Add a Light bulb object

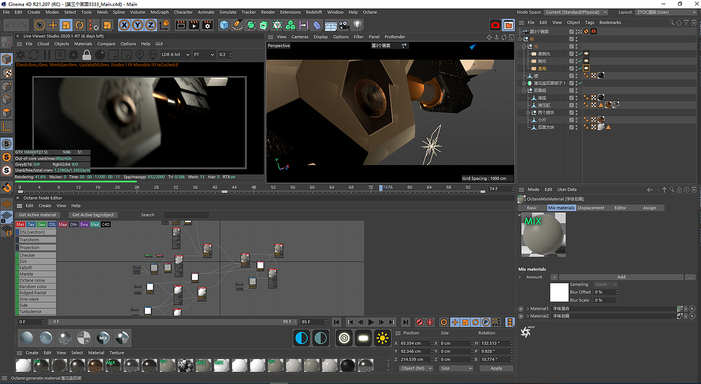[358, 25]
